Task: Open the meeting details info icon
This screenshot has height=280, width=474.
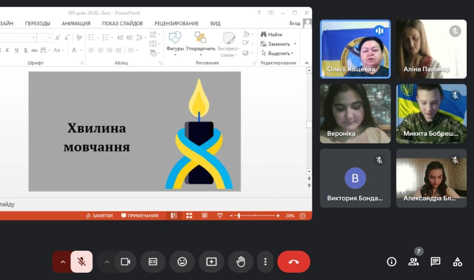Action: [391, 262]
